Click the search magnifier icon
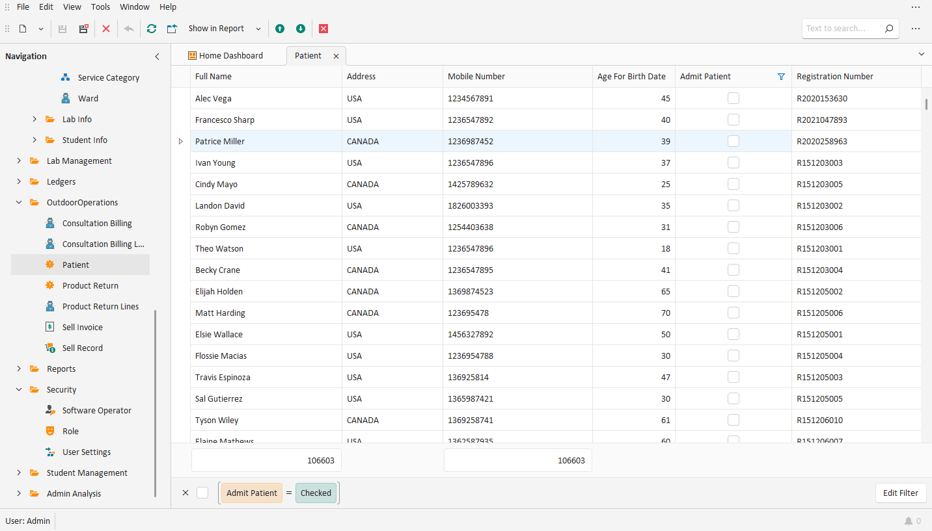The width and height of the screenshot is (932, 531). [x=888, y=29]
